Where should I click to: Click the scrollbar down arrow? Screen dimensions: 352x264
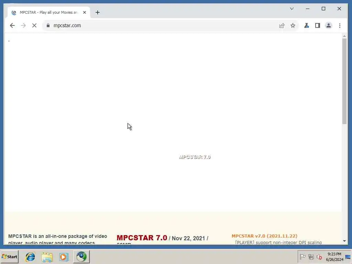(344, 241)
